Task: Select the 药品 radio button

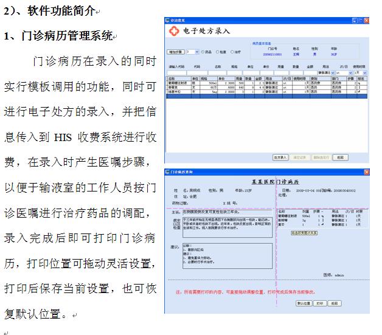Action: coord(203,52)
